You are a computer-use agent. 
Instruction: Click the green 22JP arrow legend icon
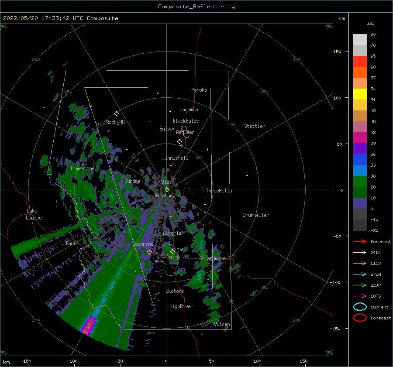(360, 285)
